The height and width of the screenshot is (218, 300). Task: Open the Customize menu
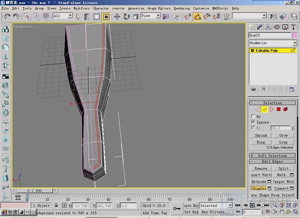pos(201,8)
